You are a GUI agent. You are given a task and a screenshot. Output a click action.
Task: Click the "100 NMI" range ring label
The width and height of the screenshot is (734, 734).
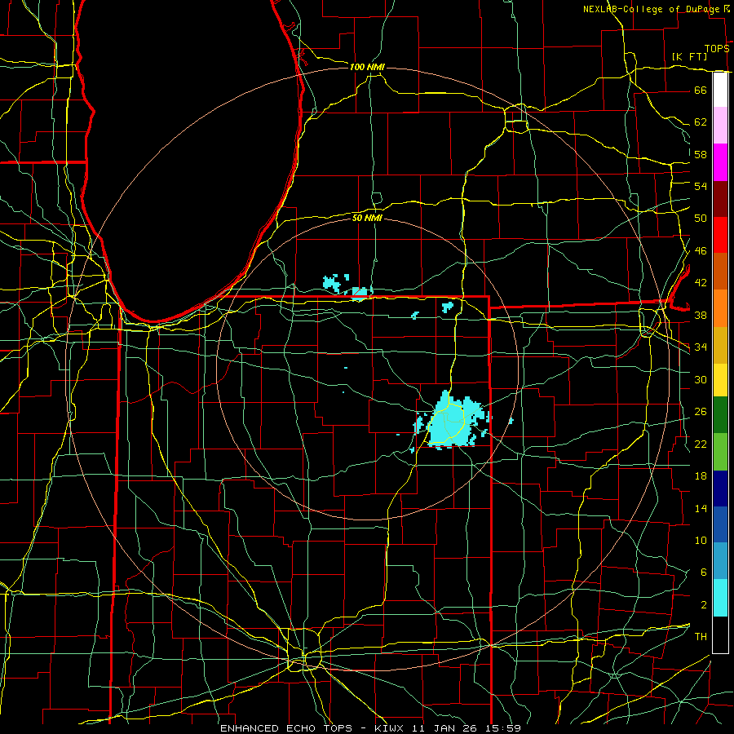tap(367, 68)
